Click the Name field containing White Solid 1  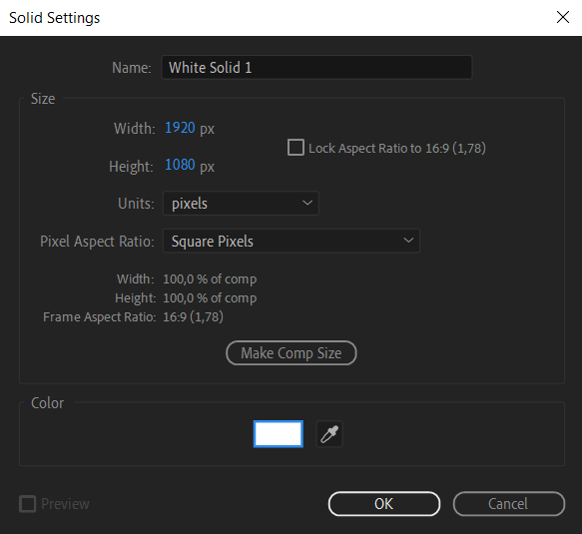(x=317, y=68)
